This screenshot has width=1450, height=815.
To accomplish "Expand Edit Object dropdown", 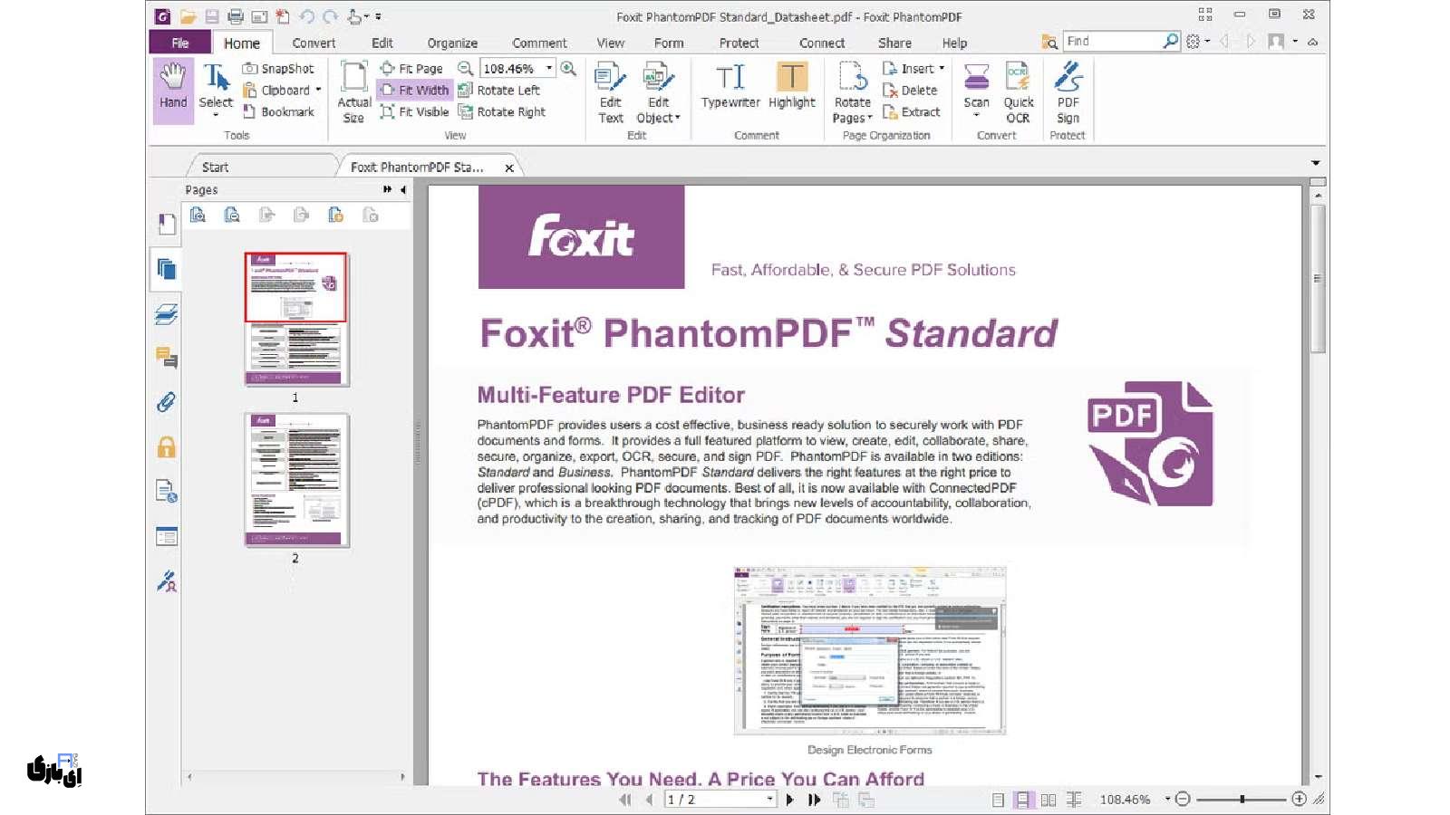I will 677,119.
